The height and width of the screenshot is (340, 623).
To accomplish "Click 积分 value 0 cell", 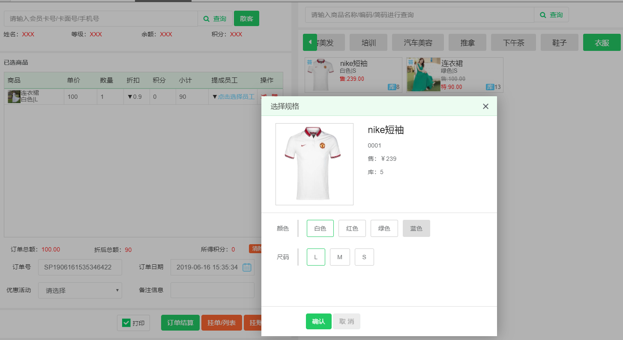I will pos(163,97).
